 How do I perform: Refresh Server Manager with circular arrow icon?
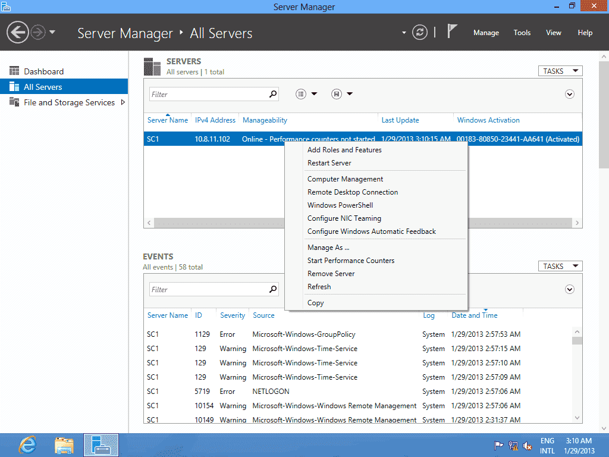pos(420,33)
